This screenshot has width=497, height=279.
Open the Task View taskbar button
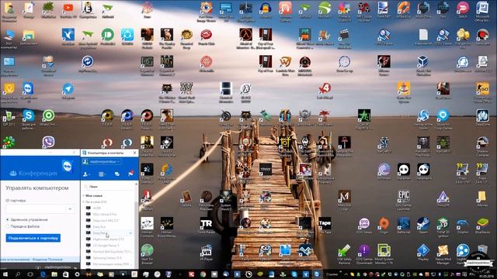click(x=30, y=274)
